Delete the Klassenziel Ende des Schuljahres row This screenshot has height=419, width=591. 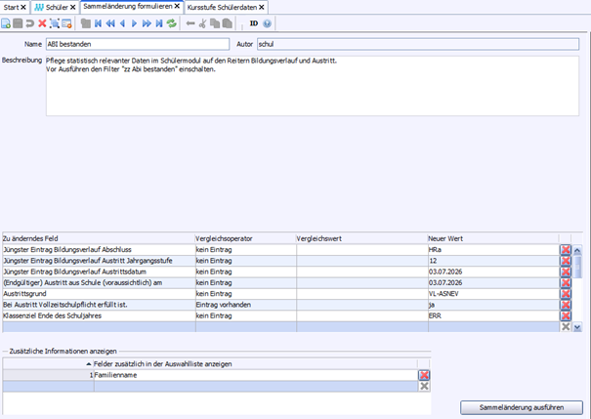(x=565, y=315)
